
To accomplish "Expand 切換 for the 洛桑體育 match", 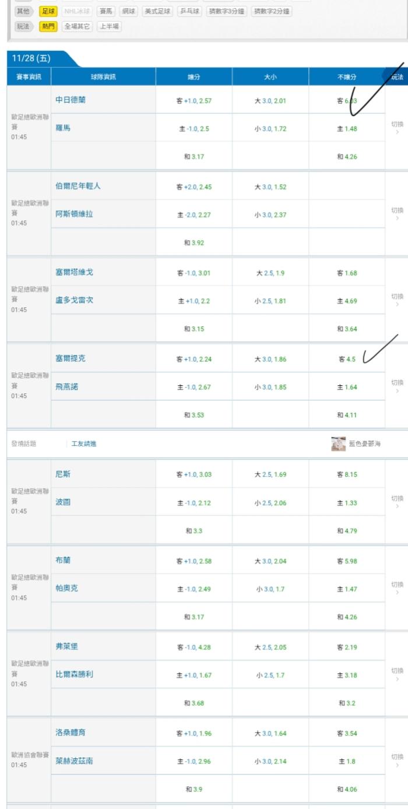I will click(x=397, y=759).
